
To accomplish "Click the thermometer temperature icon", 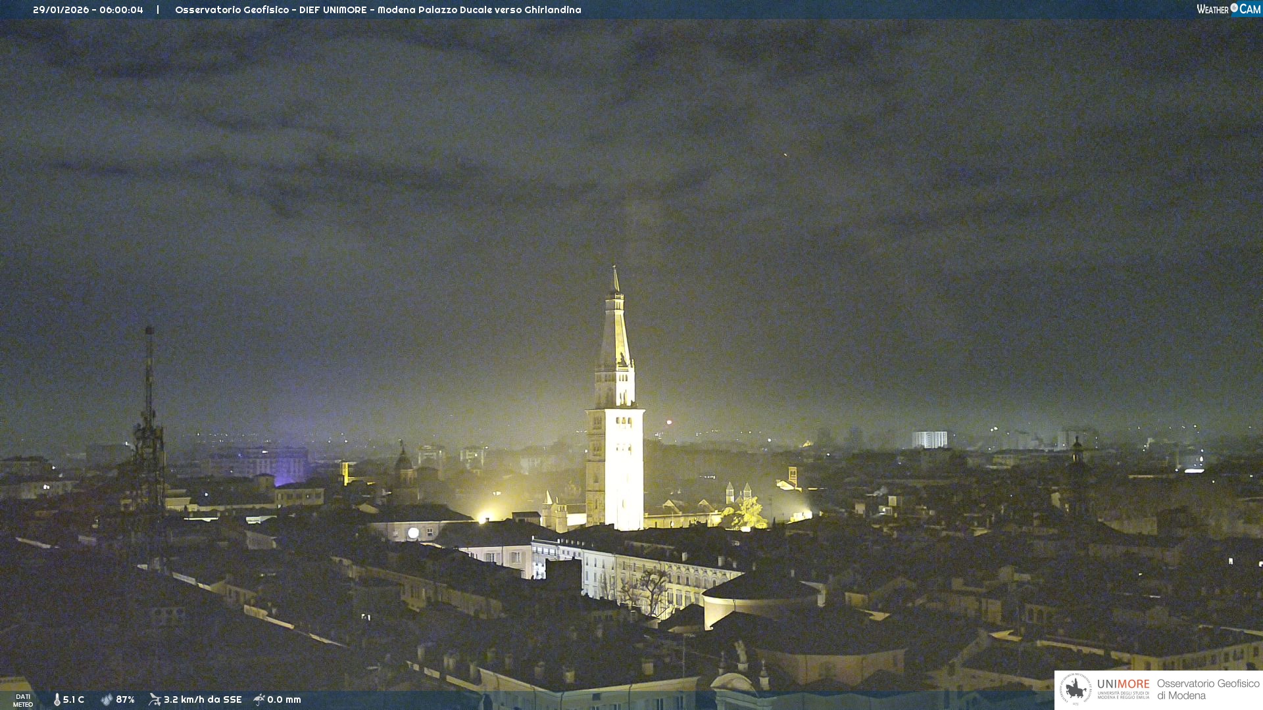I will click(57, 699).
